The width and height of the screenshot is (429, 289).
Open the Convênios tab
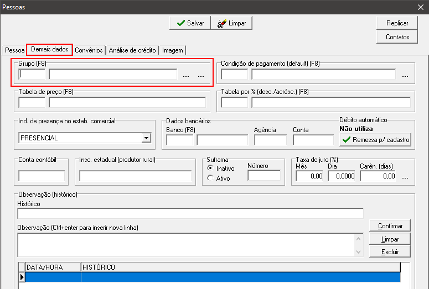click(x=89, y=50)
